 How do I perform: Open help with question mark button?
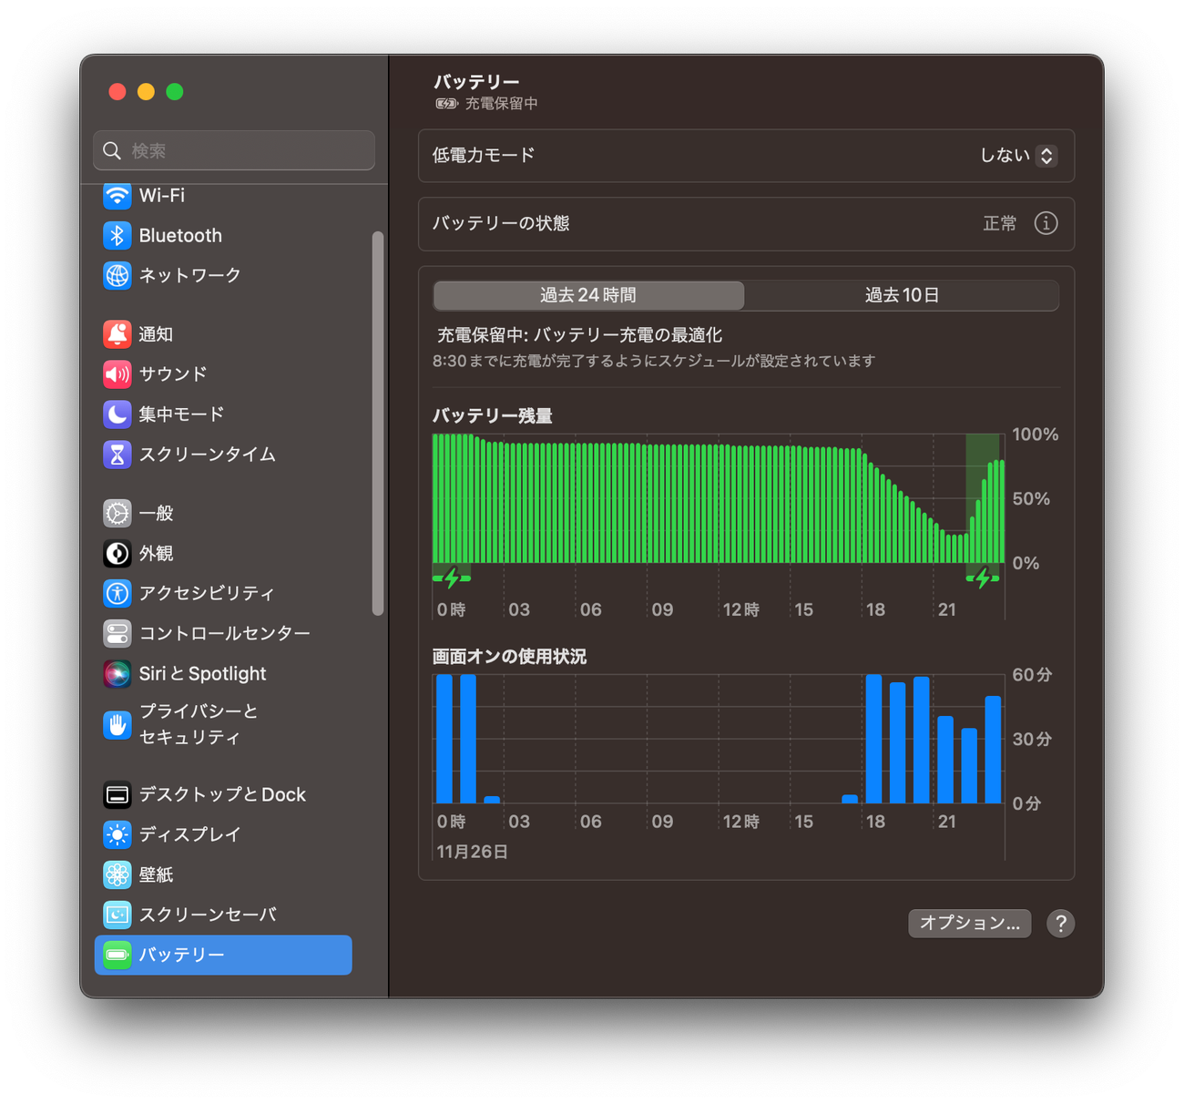(1060, 924)
